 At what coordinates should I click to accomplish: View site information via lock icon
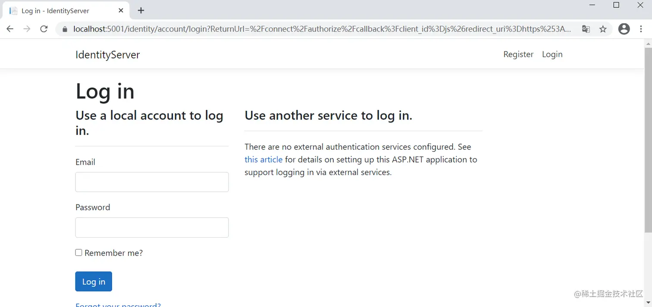(65, 29)
